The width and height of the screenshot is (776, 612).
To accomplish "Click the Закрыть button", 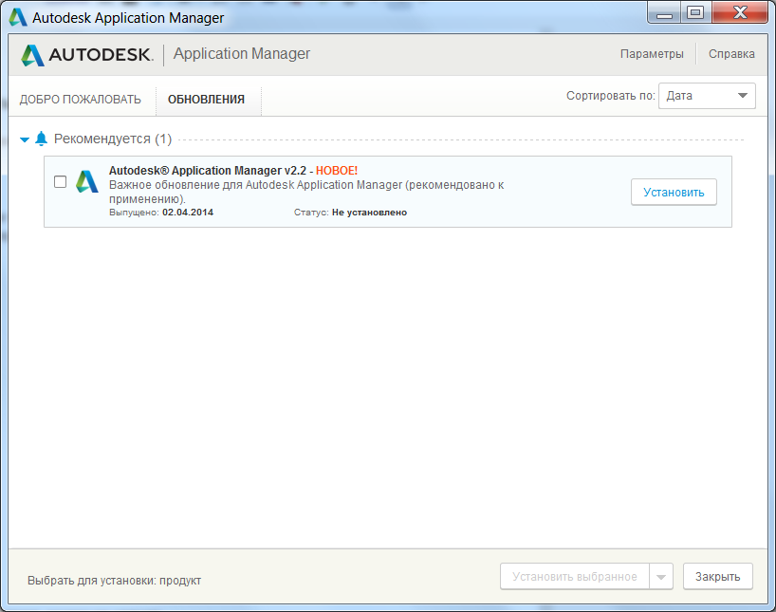I will (717, 577).
